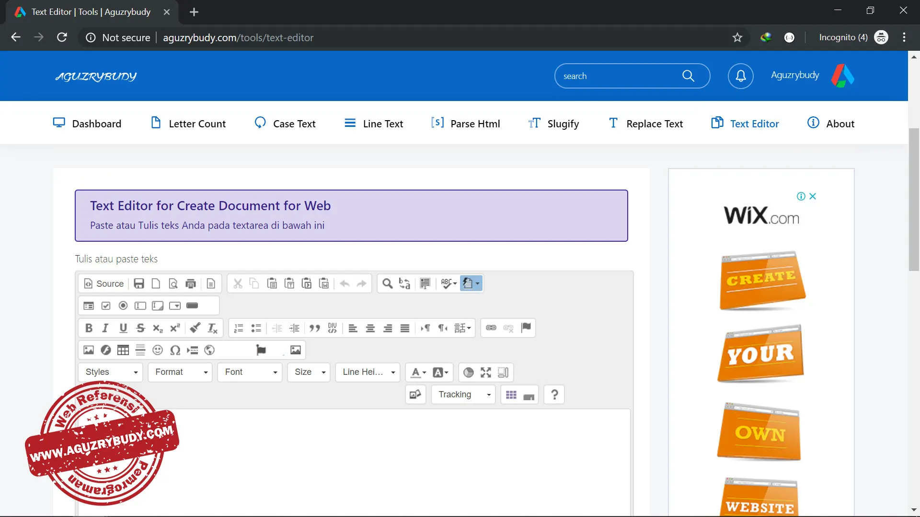
Task: Click the Increase Indent icon
Action: coord(294,328)
